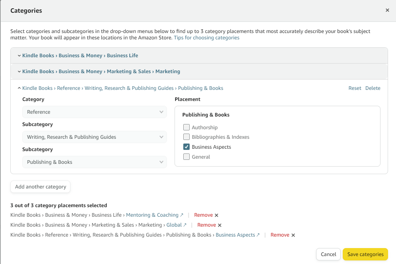The image size is (396, 264).
Task: Click the 3 out of 3 placements selected text
Action: (58, 206)
